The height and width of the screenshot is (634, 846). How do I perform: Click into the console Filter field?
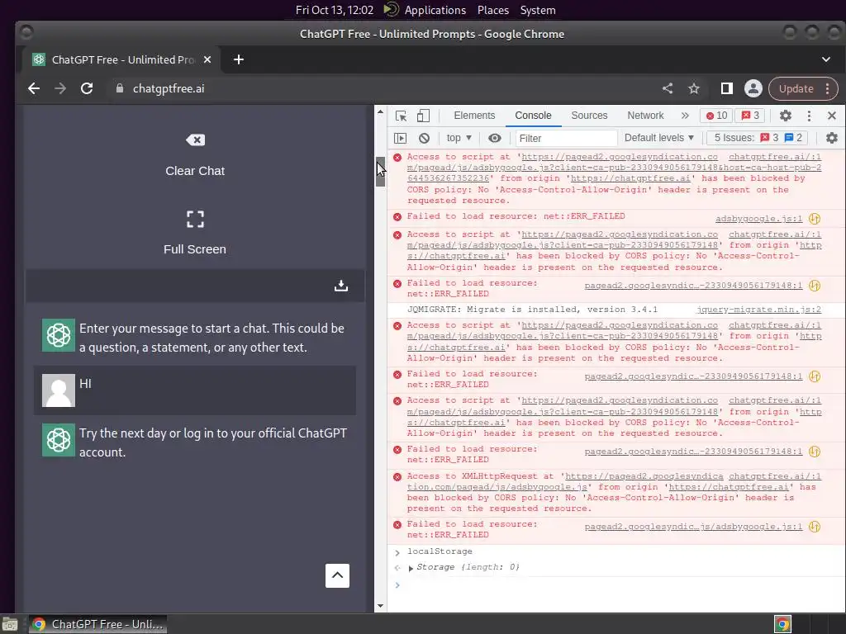[566, 138]
